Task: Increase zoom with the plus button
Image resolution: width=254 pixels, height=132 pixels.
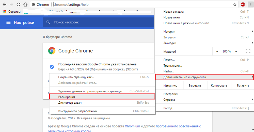Action: point(236,51)
